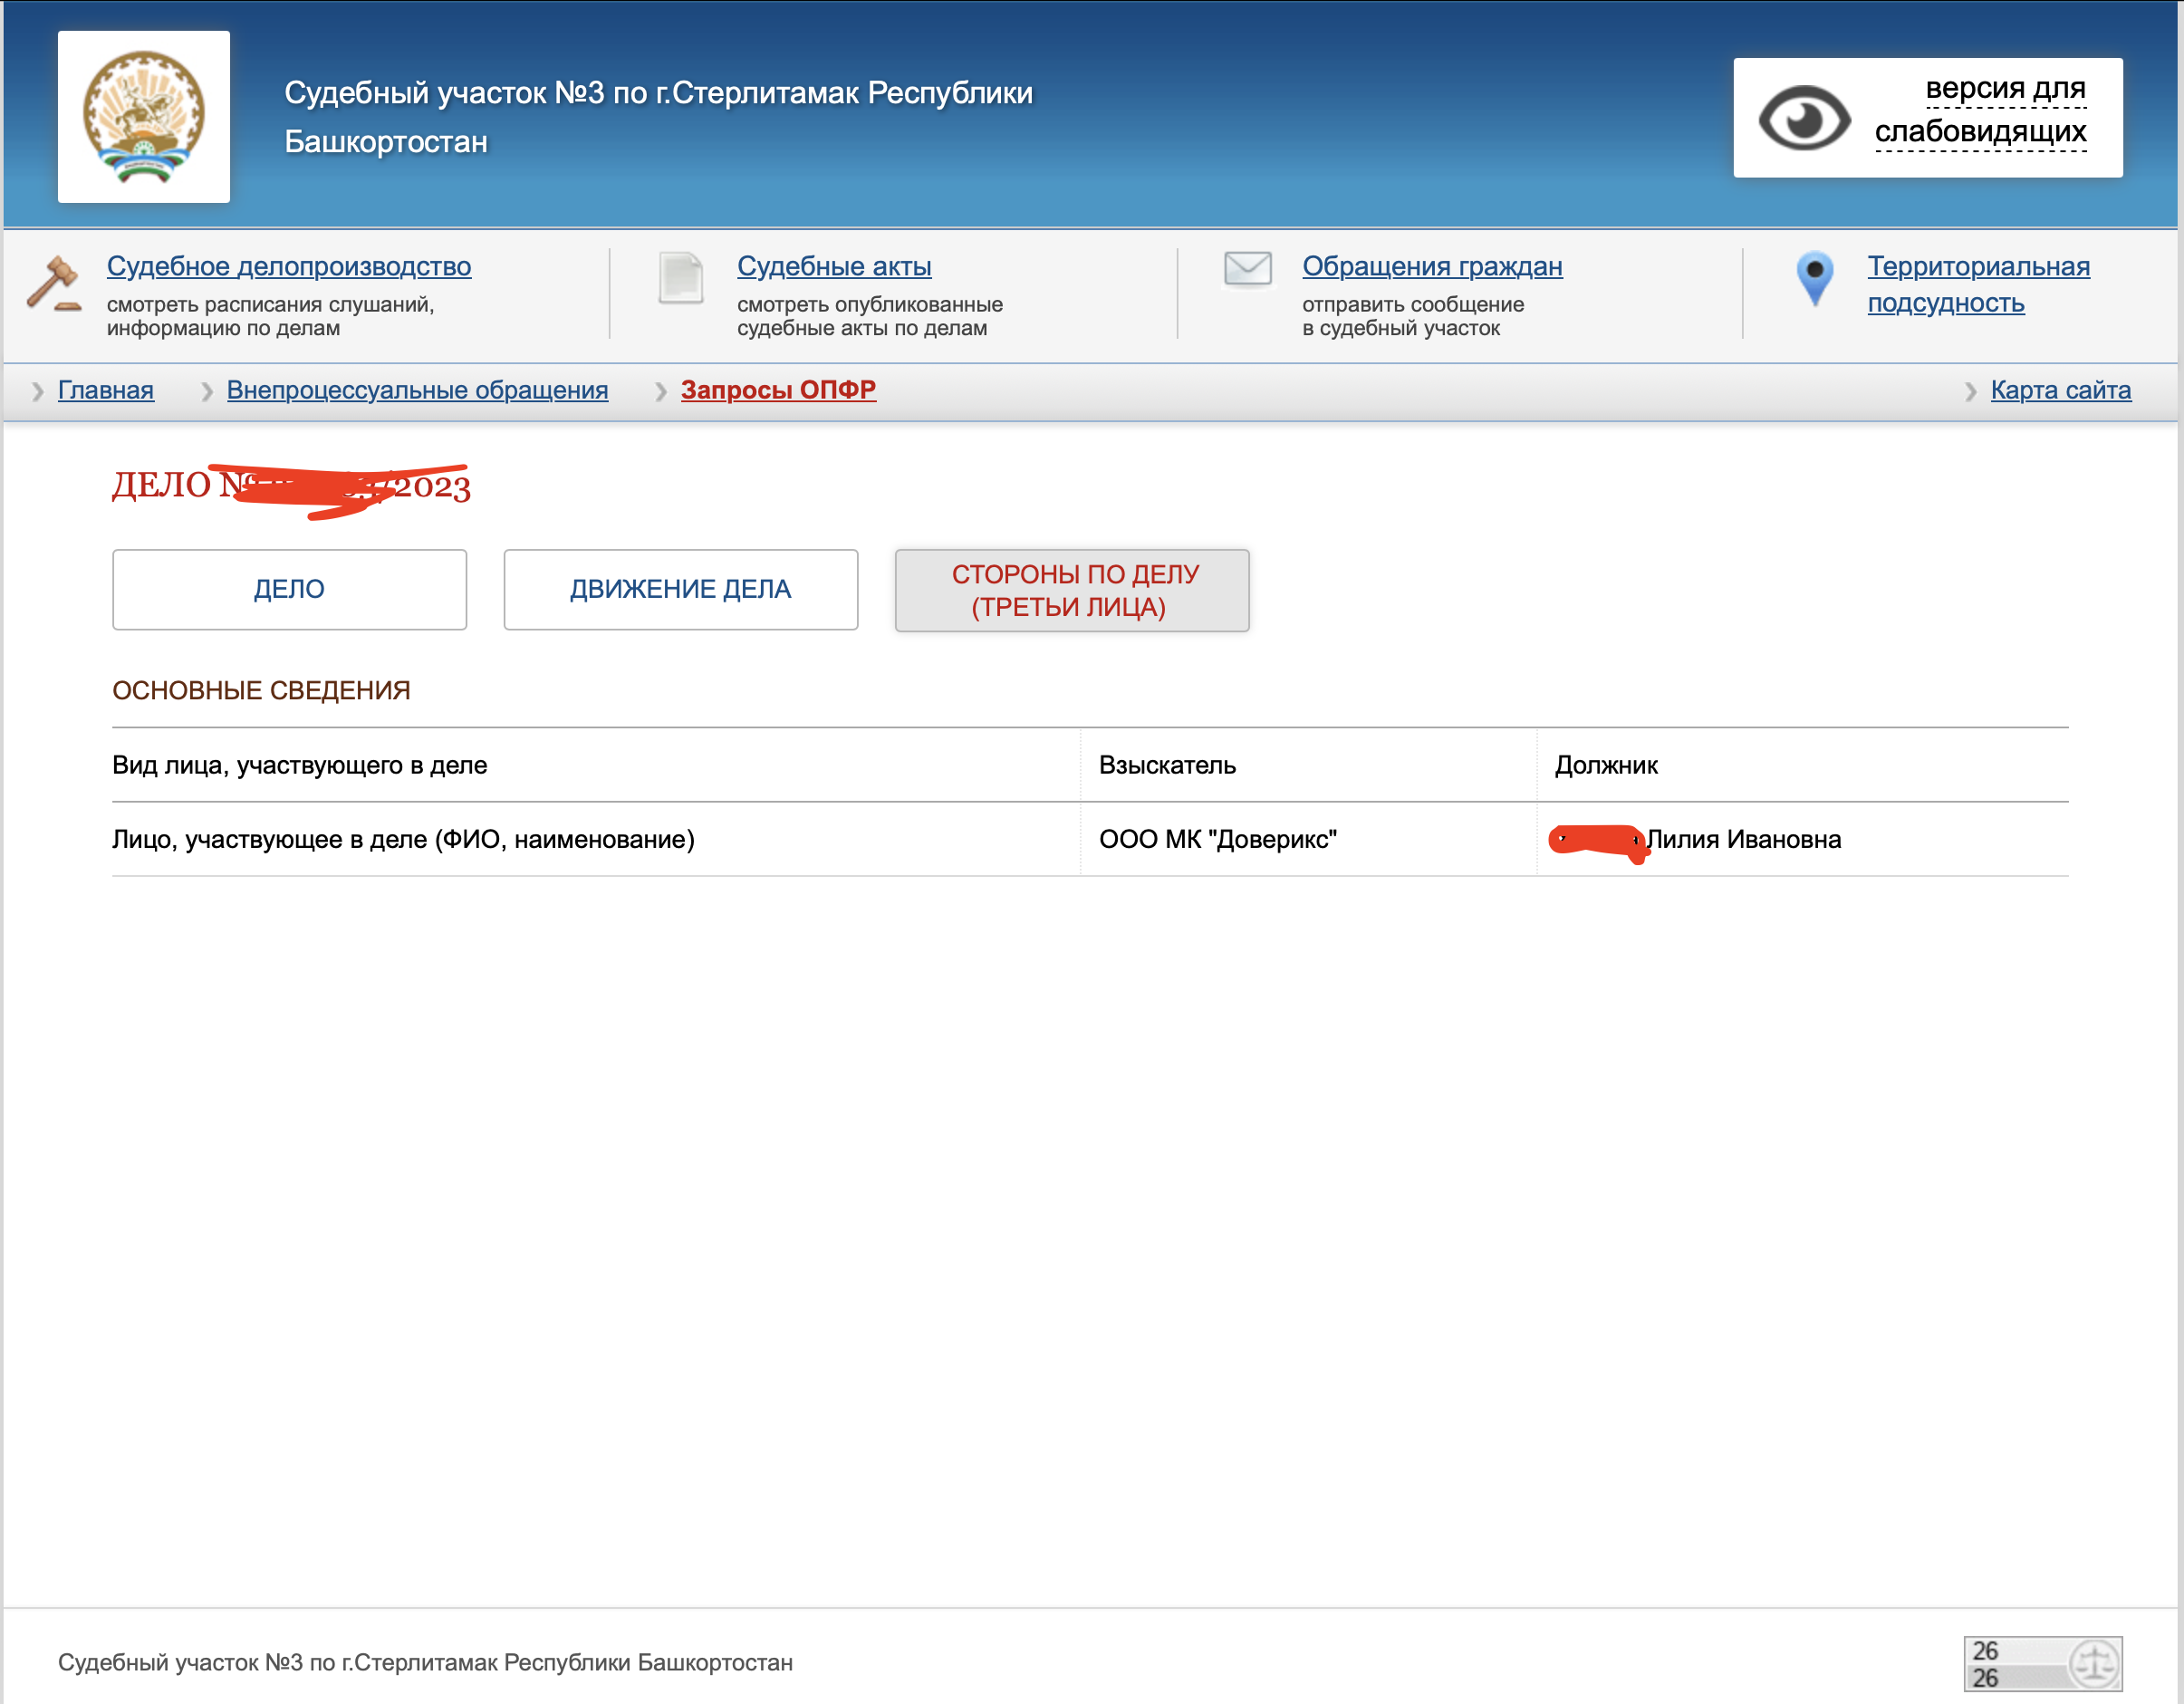The image size is (2184, 1704).
Task: Select СТОРОНЫ ПО ДЕЛУ (ТРЕТЬИ ЛИЦА) tab
Action: pyautogui.click(x=1071, y=590)
